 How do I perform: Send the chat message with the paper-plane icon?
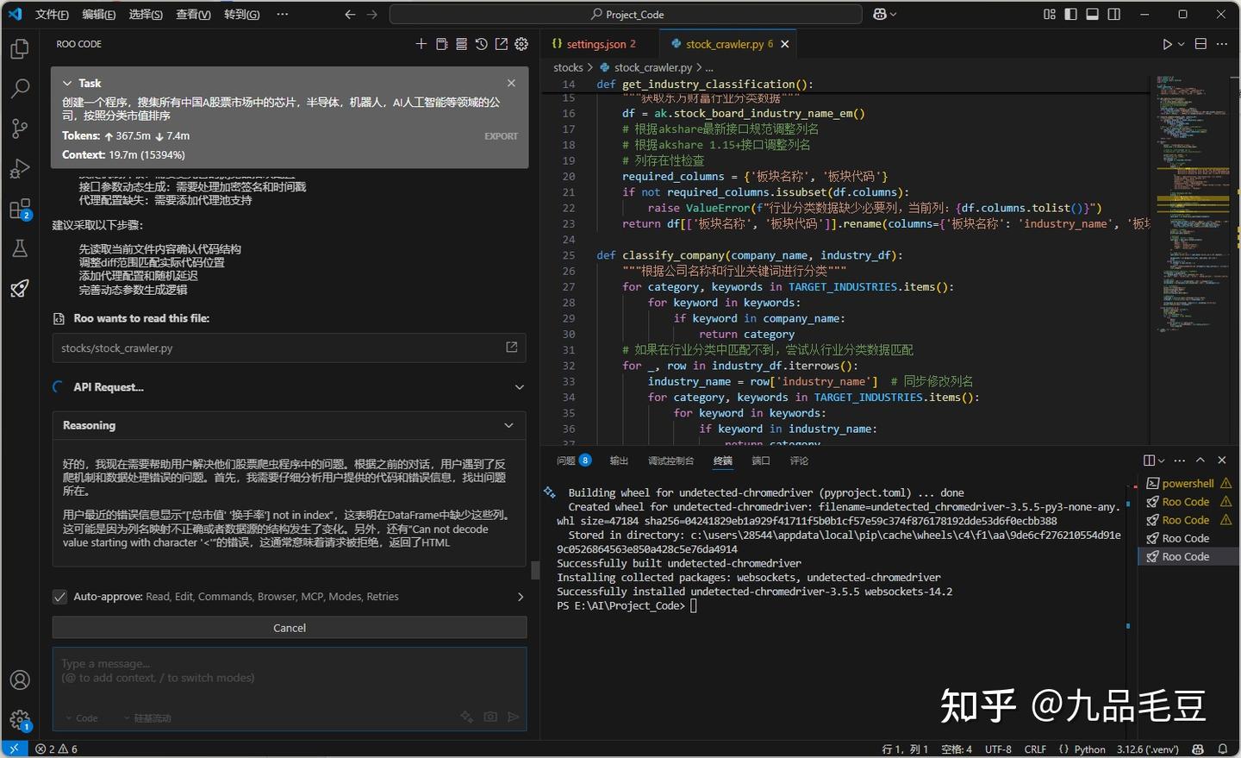[513, 717]
